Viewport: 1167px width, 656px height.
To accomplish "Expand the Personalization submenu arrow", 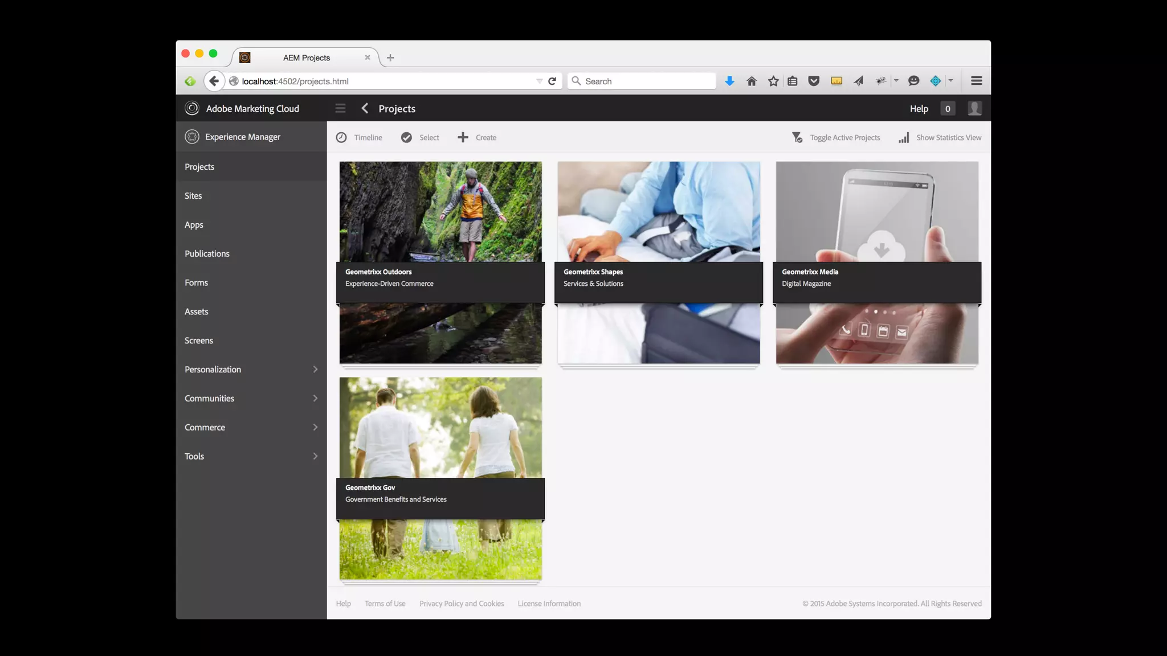I will click(315, 369).
